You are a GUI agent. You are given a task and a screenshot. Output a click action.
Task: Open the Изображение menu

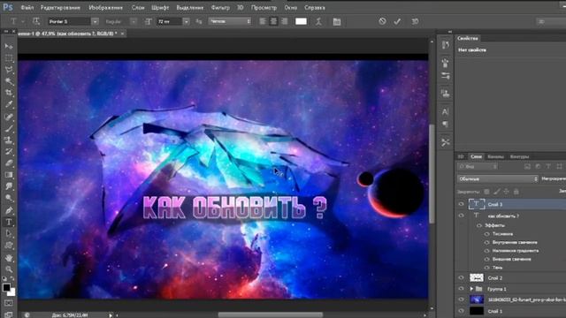click(x=106, y=7)
